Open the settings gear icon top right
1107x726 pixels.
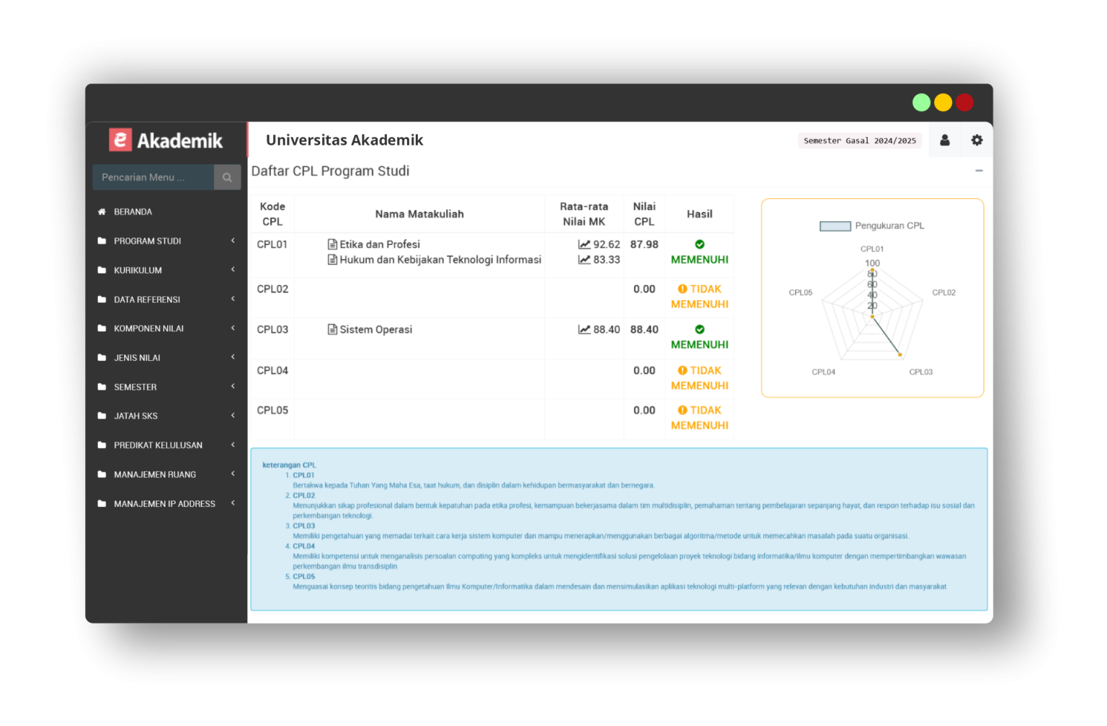tap(977, 140)
